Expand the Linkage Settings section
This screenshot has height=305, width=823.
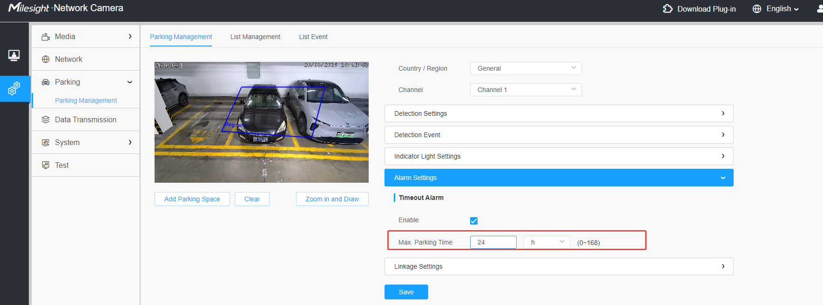pyautogui.click(x=559, y=266)
